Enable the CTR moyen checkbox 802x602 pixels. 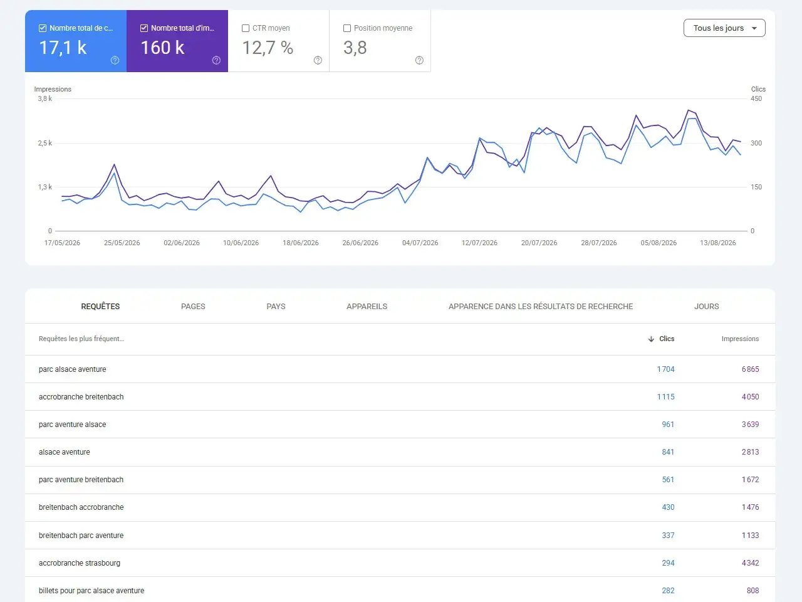(246, 28)
